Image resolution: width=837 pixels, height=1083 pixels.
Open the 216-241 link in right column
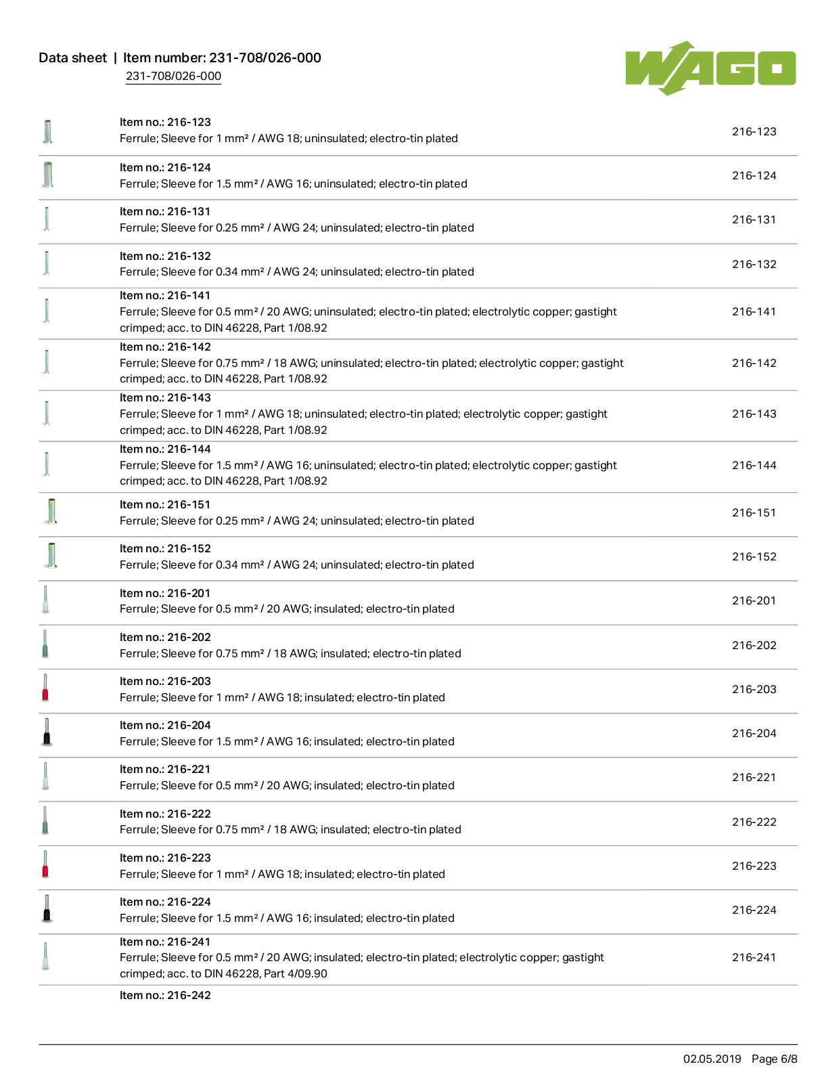click(754, 957)
